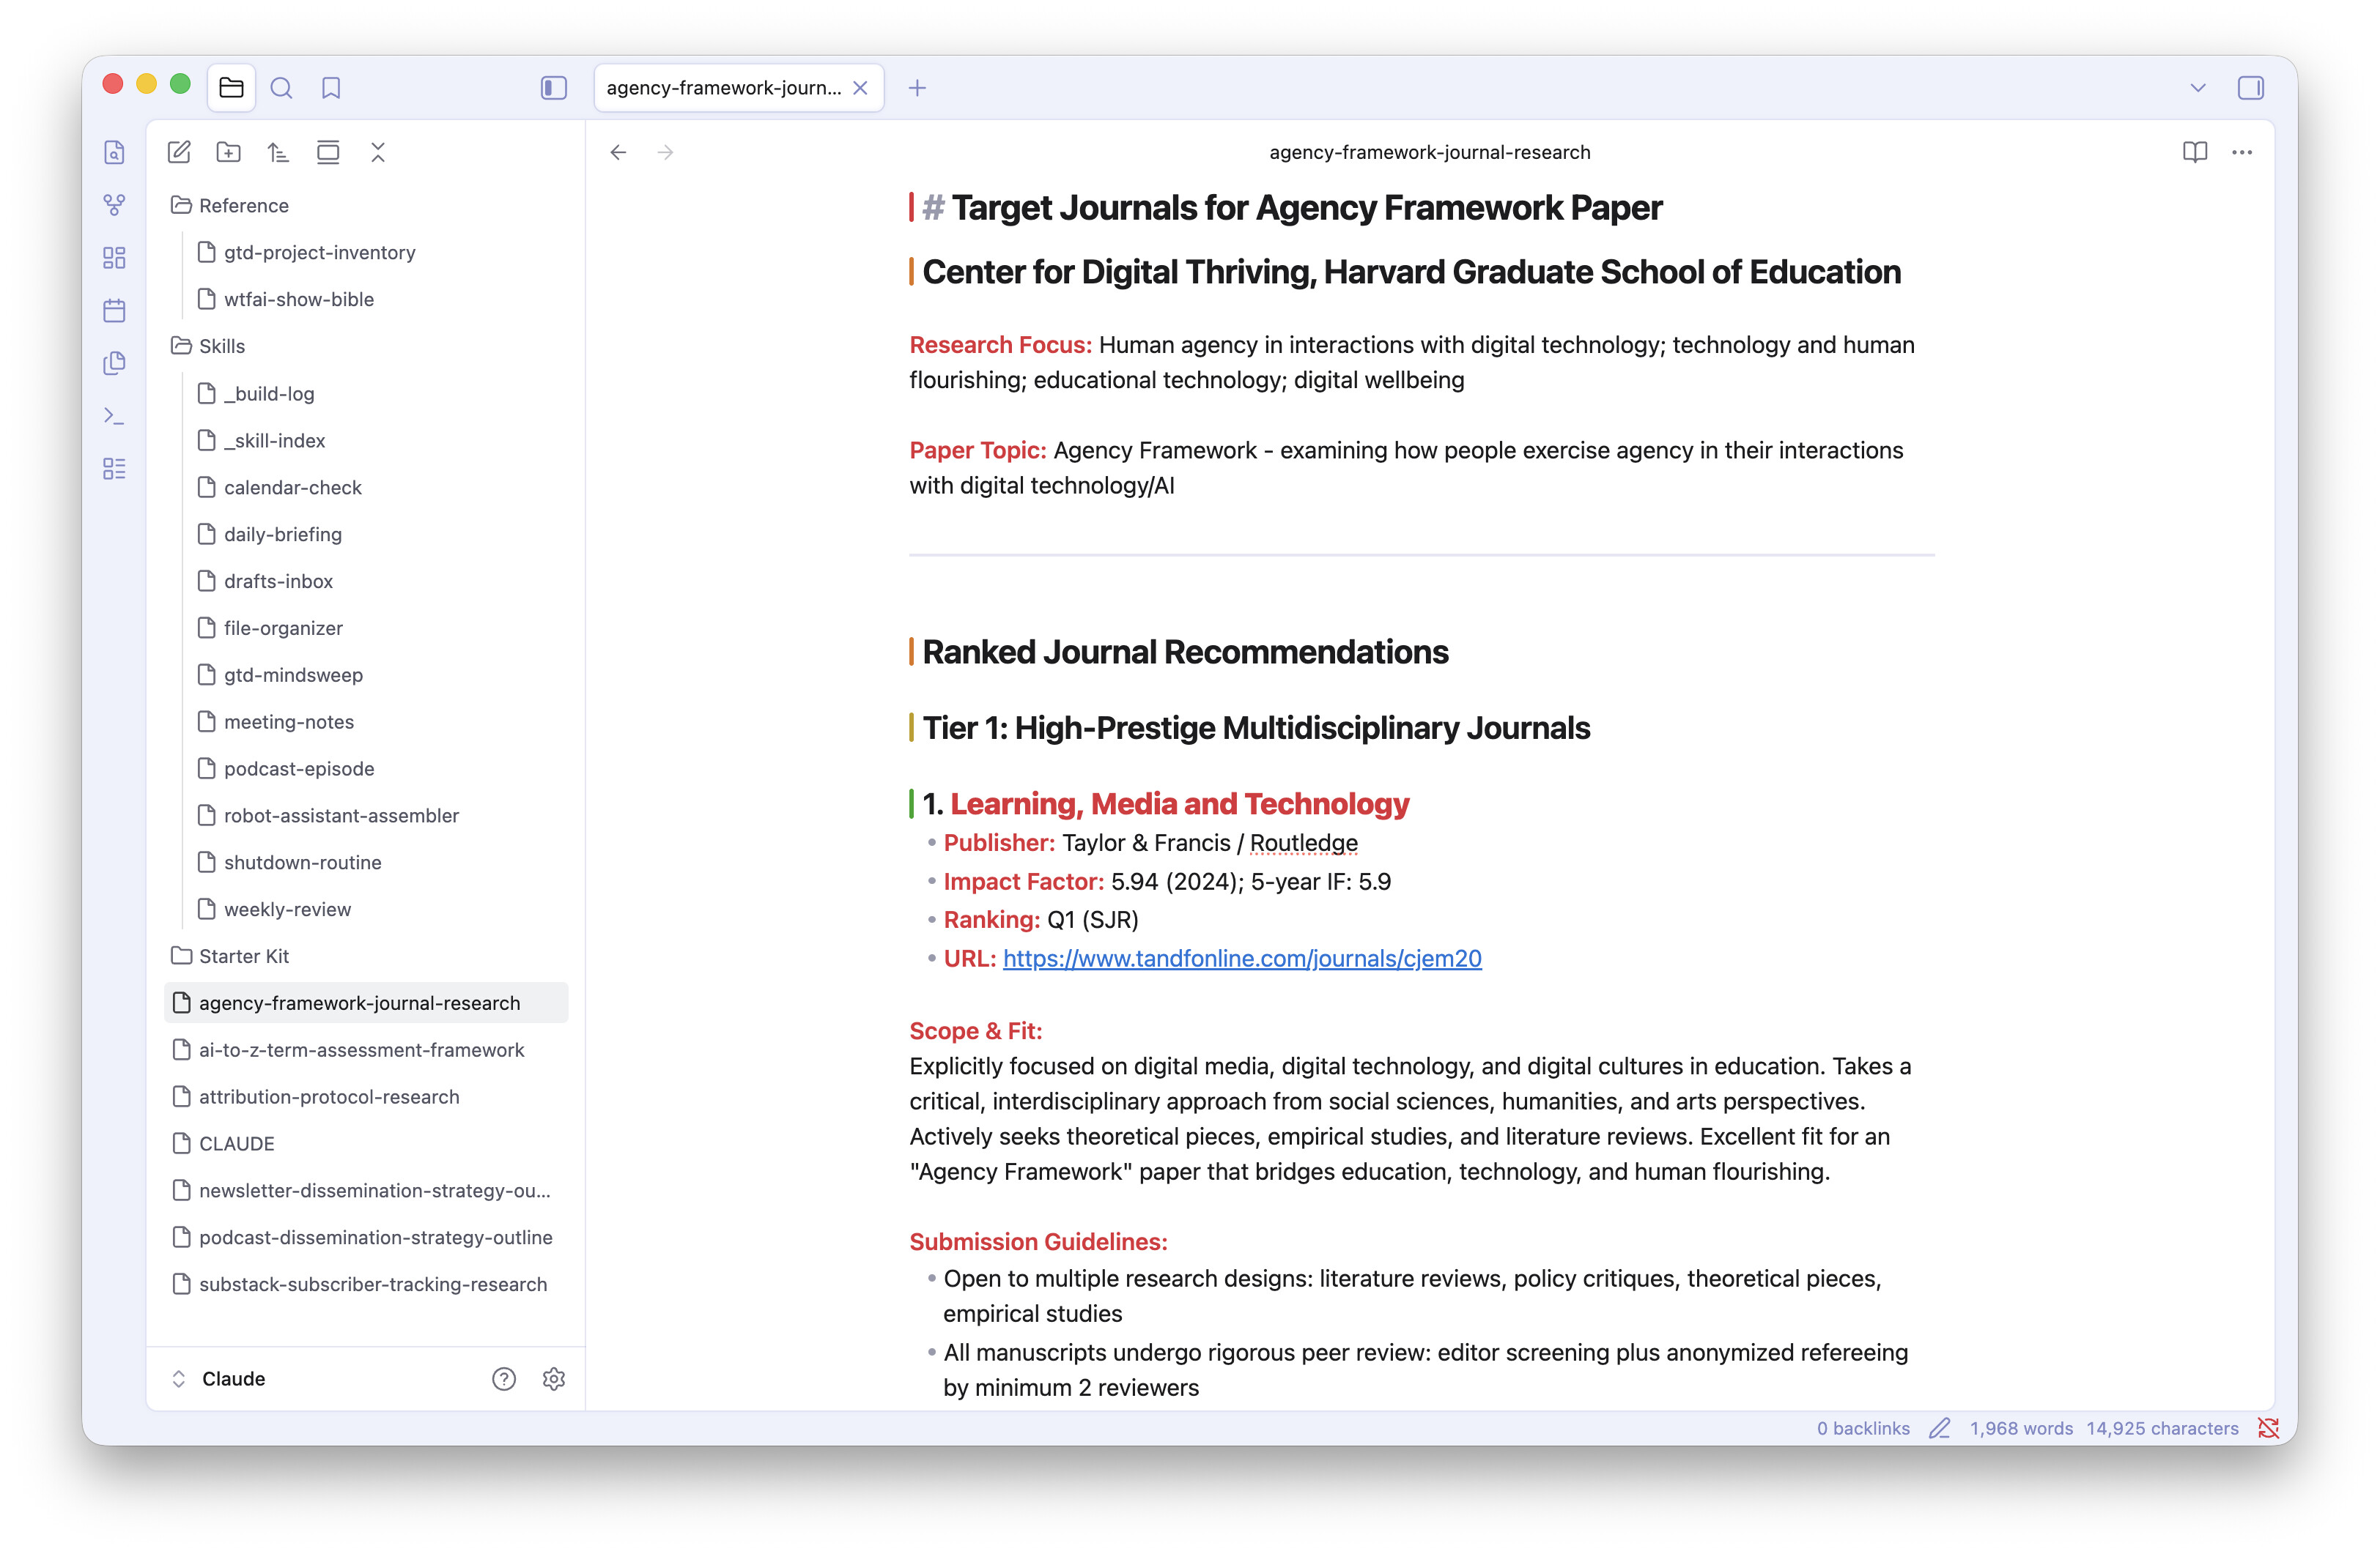2380x1554 pixels.
Task: Open the search pane
Action: [x=281, y=88]
